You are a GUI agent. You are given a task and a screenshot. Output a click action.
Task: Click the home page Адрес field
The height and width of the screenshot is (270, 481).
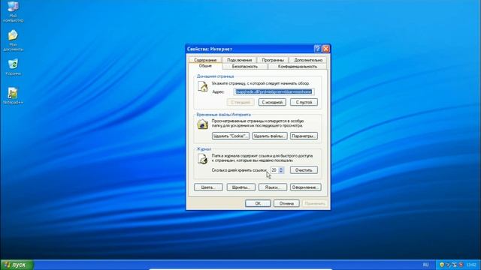point(274,91)
